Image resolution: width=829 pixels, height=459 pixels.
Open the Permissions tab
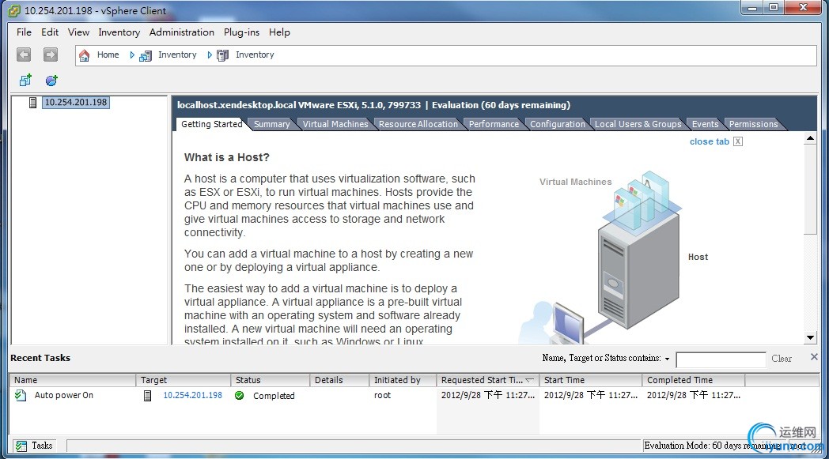pos(753,124)
